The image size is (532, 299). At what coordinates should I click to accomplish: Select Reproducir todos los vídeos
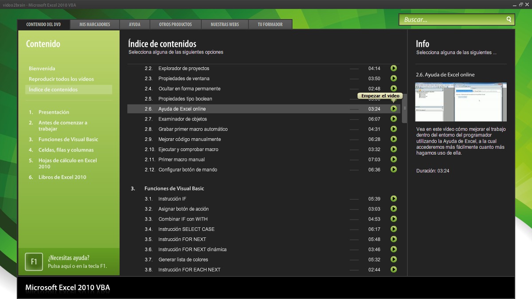tap(61, 79)
